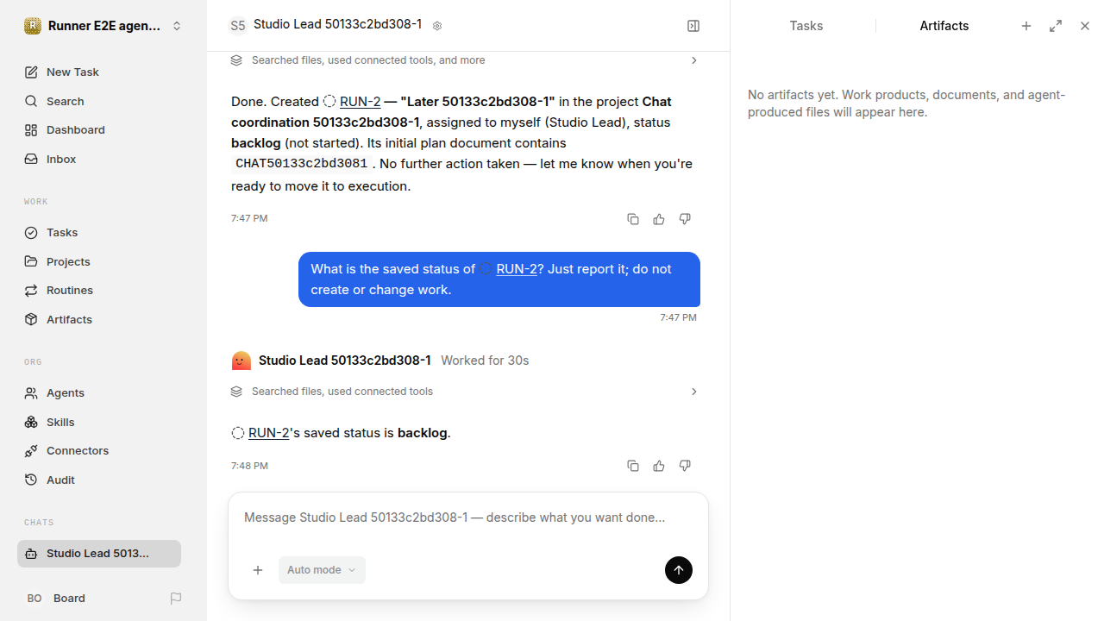
Task: Click the 'Worked for 30s' label
Action: tap(485, 361)
